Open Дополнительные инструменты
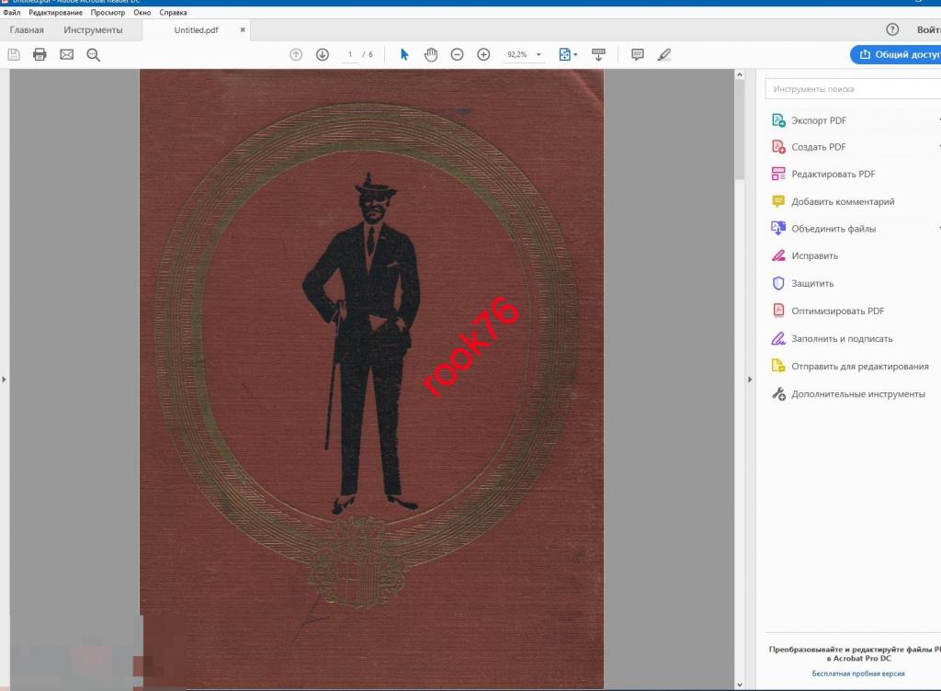The image size is (941, 691). pos(847,394)
